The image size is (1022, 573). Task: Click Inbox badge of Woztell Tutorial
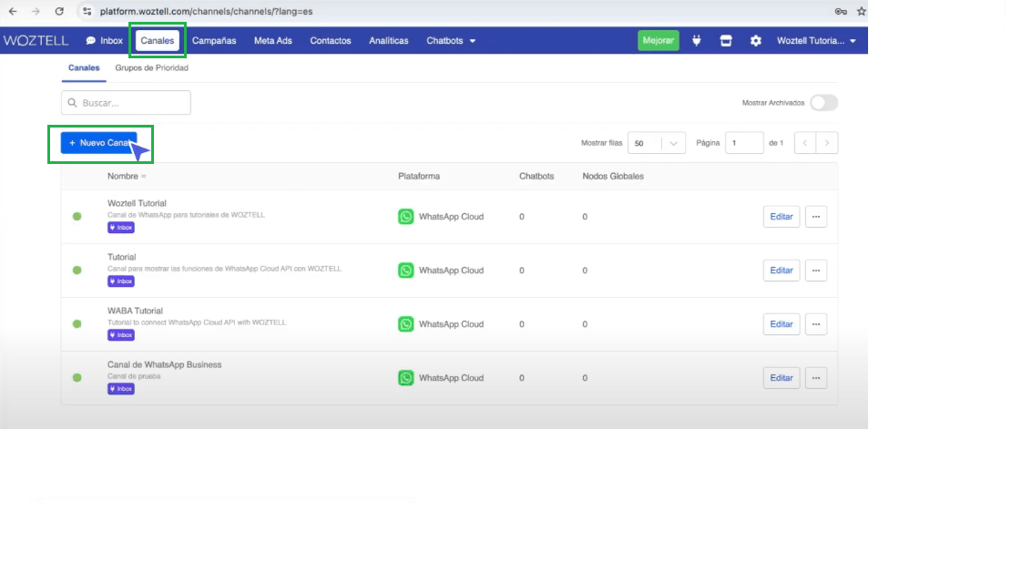click(121, 228)
